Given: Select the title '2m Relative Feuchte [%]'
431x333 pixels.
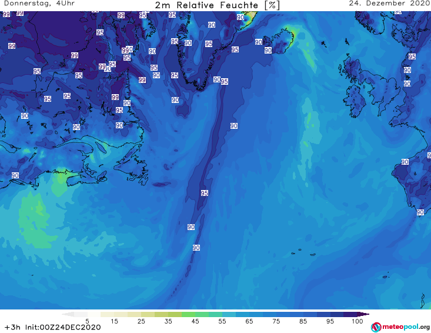Looking at the screenshot, I should (217, 5).
